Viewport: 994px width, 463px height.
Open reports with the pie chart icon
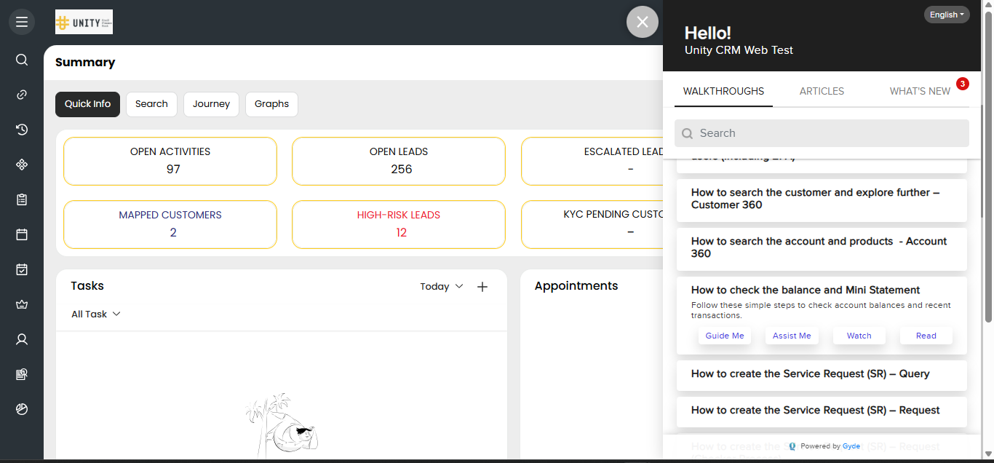[21, 408]
